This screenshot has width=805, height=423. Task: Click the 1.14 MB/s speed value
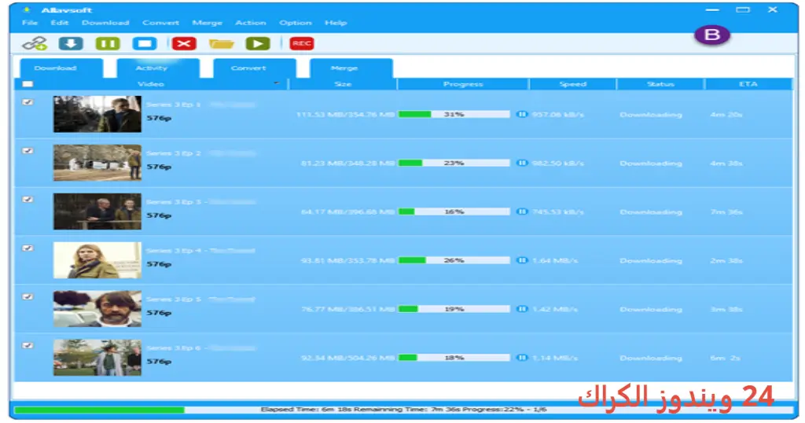(555, 359)
